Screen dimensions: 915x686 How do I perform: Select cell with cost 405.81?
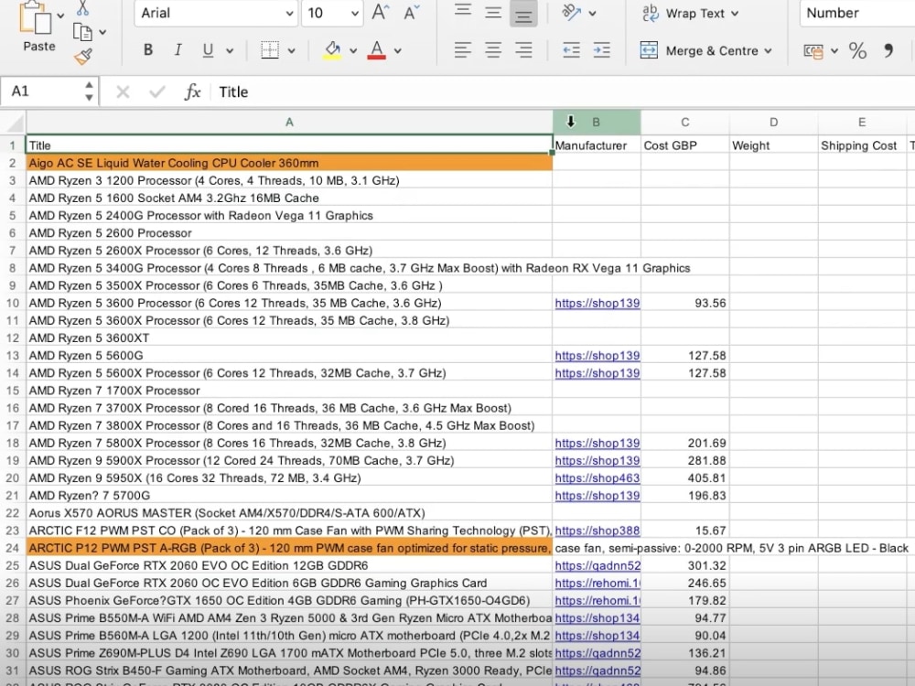click(685, 477)
